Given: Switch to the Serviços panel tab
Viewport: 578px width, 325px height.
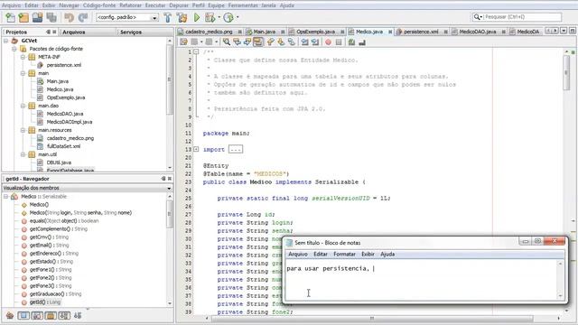Looking at the screenshot, I should point(130,32).
